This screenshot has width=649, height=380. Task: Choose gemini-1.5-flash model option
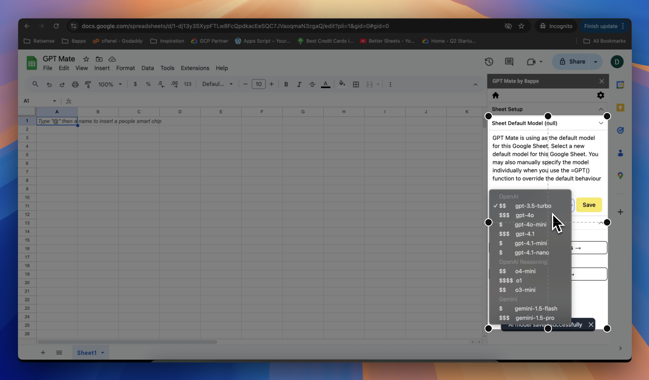(530, 308)
